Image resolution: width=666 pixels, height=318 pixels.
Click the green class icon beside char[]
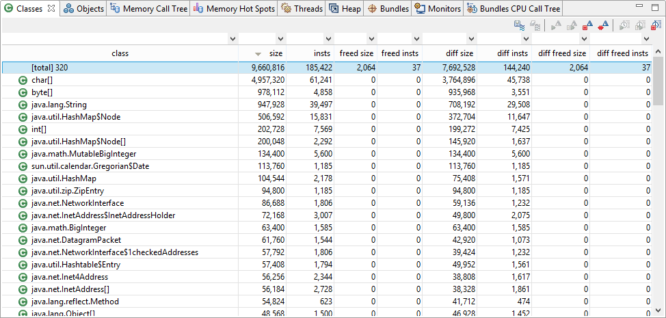click(x=23, y=80)
